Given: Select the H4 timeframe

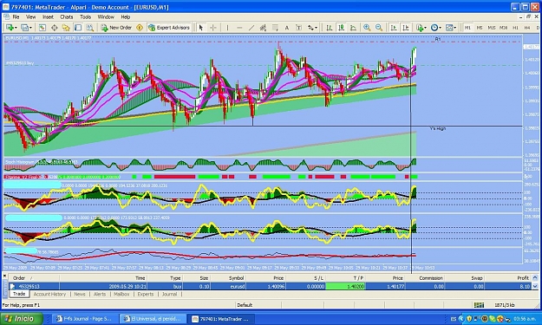Looking at the screenshot, I should [527, 28].
